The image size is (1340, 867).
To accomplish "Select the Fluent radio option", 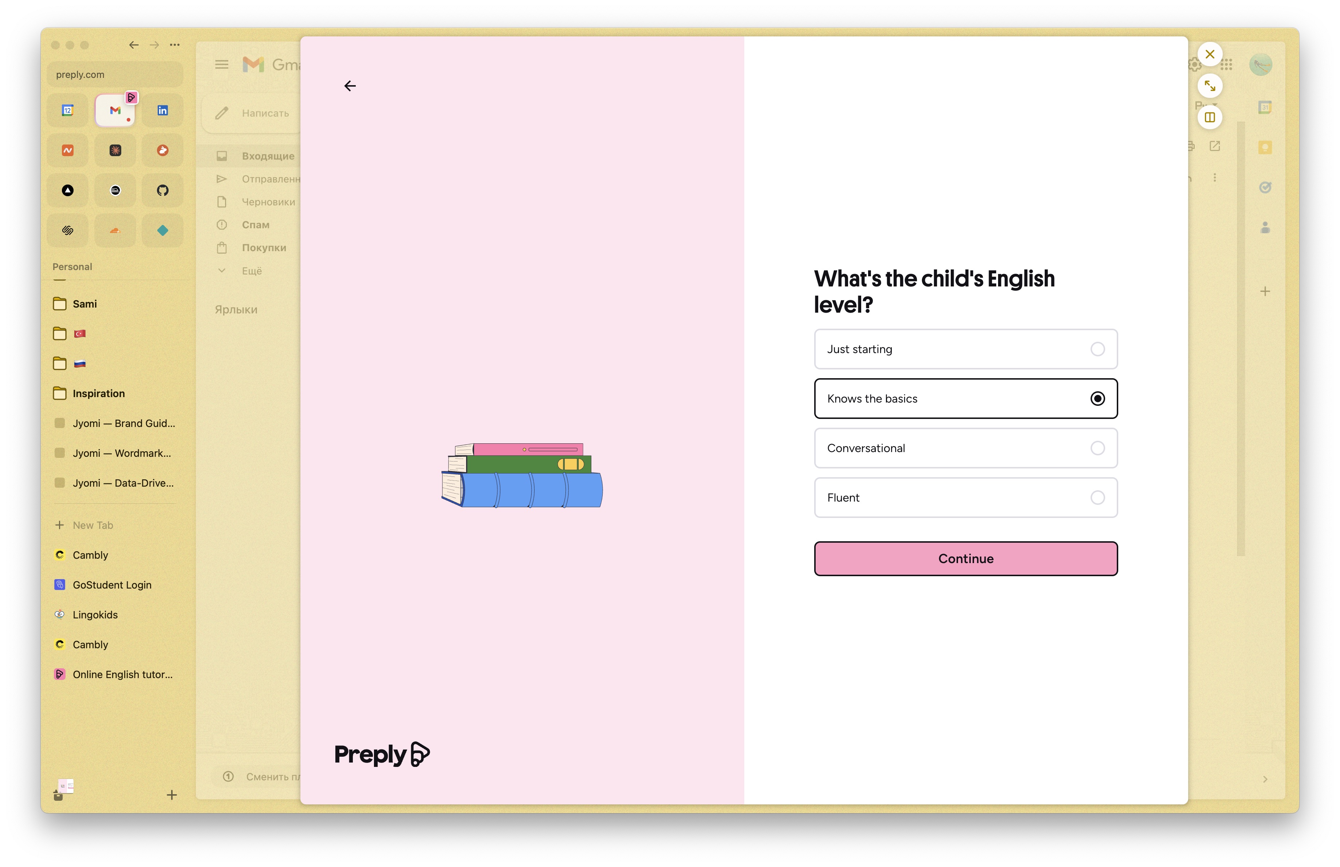I will pos(1097,497).
